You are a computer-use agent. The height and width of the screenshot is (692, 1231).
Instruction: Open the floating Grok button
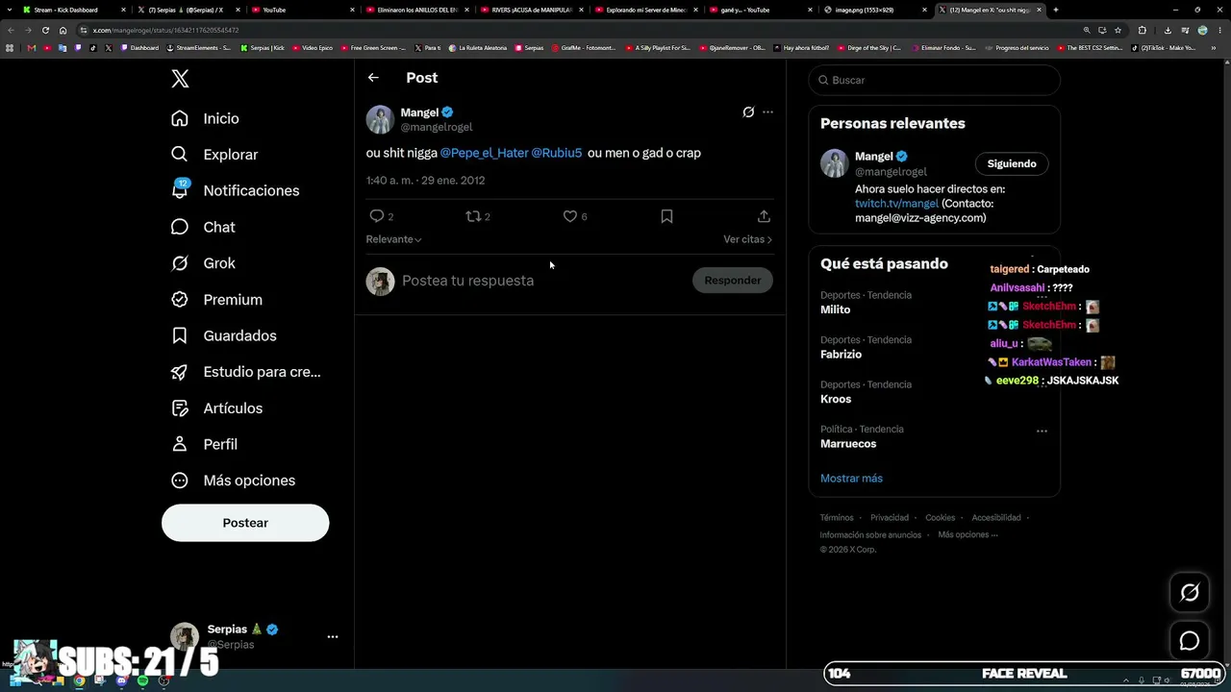(1190, 593)
